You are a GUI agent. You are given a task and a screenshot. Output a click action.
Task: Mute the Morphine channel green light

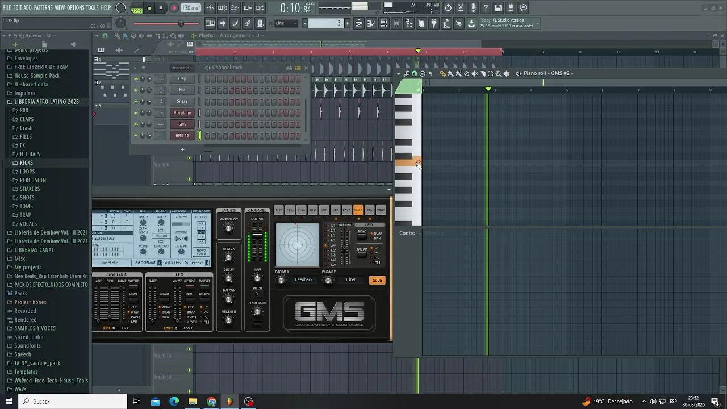pyautogui.click(x=136, y=113)
